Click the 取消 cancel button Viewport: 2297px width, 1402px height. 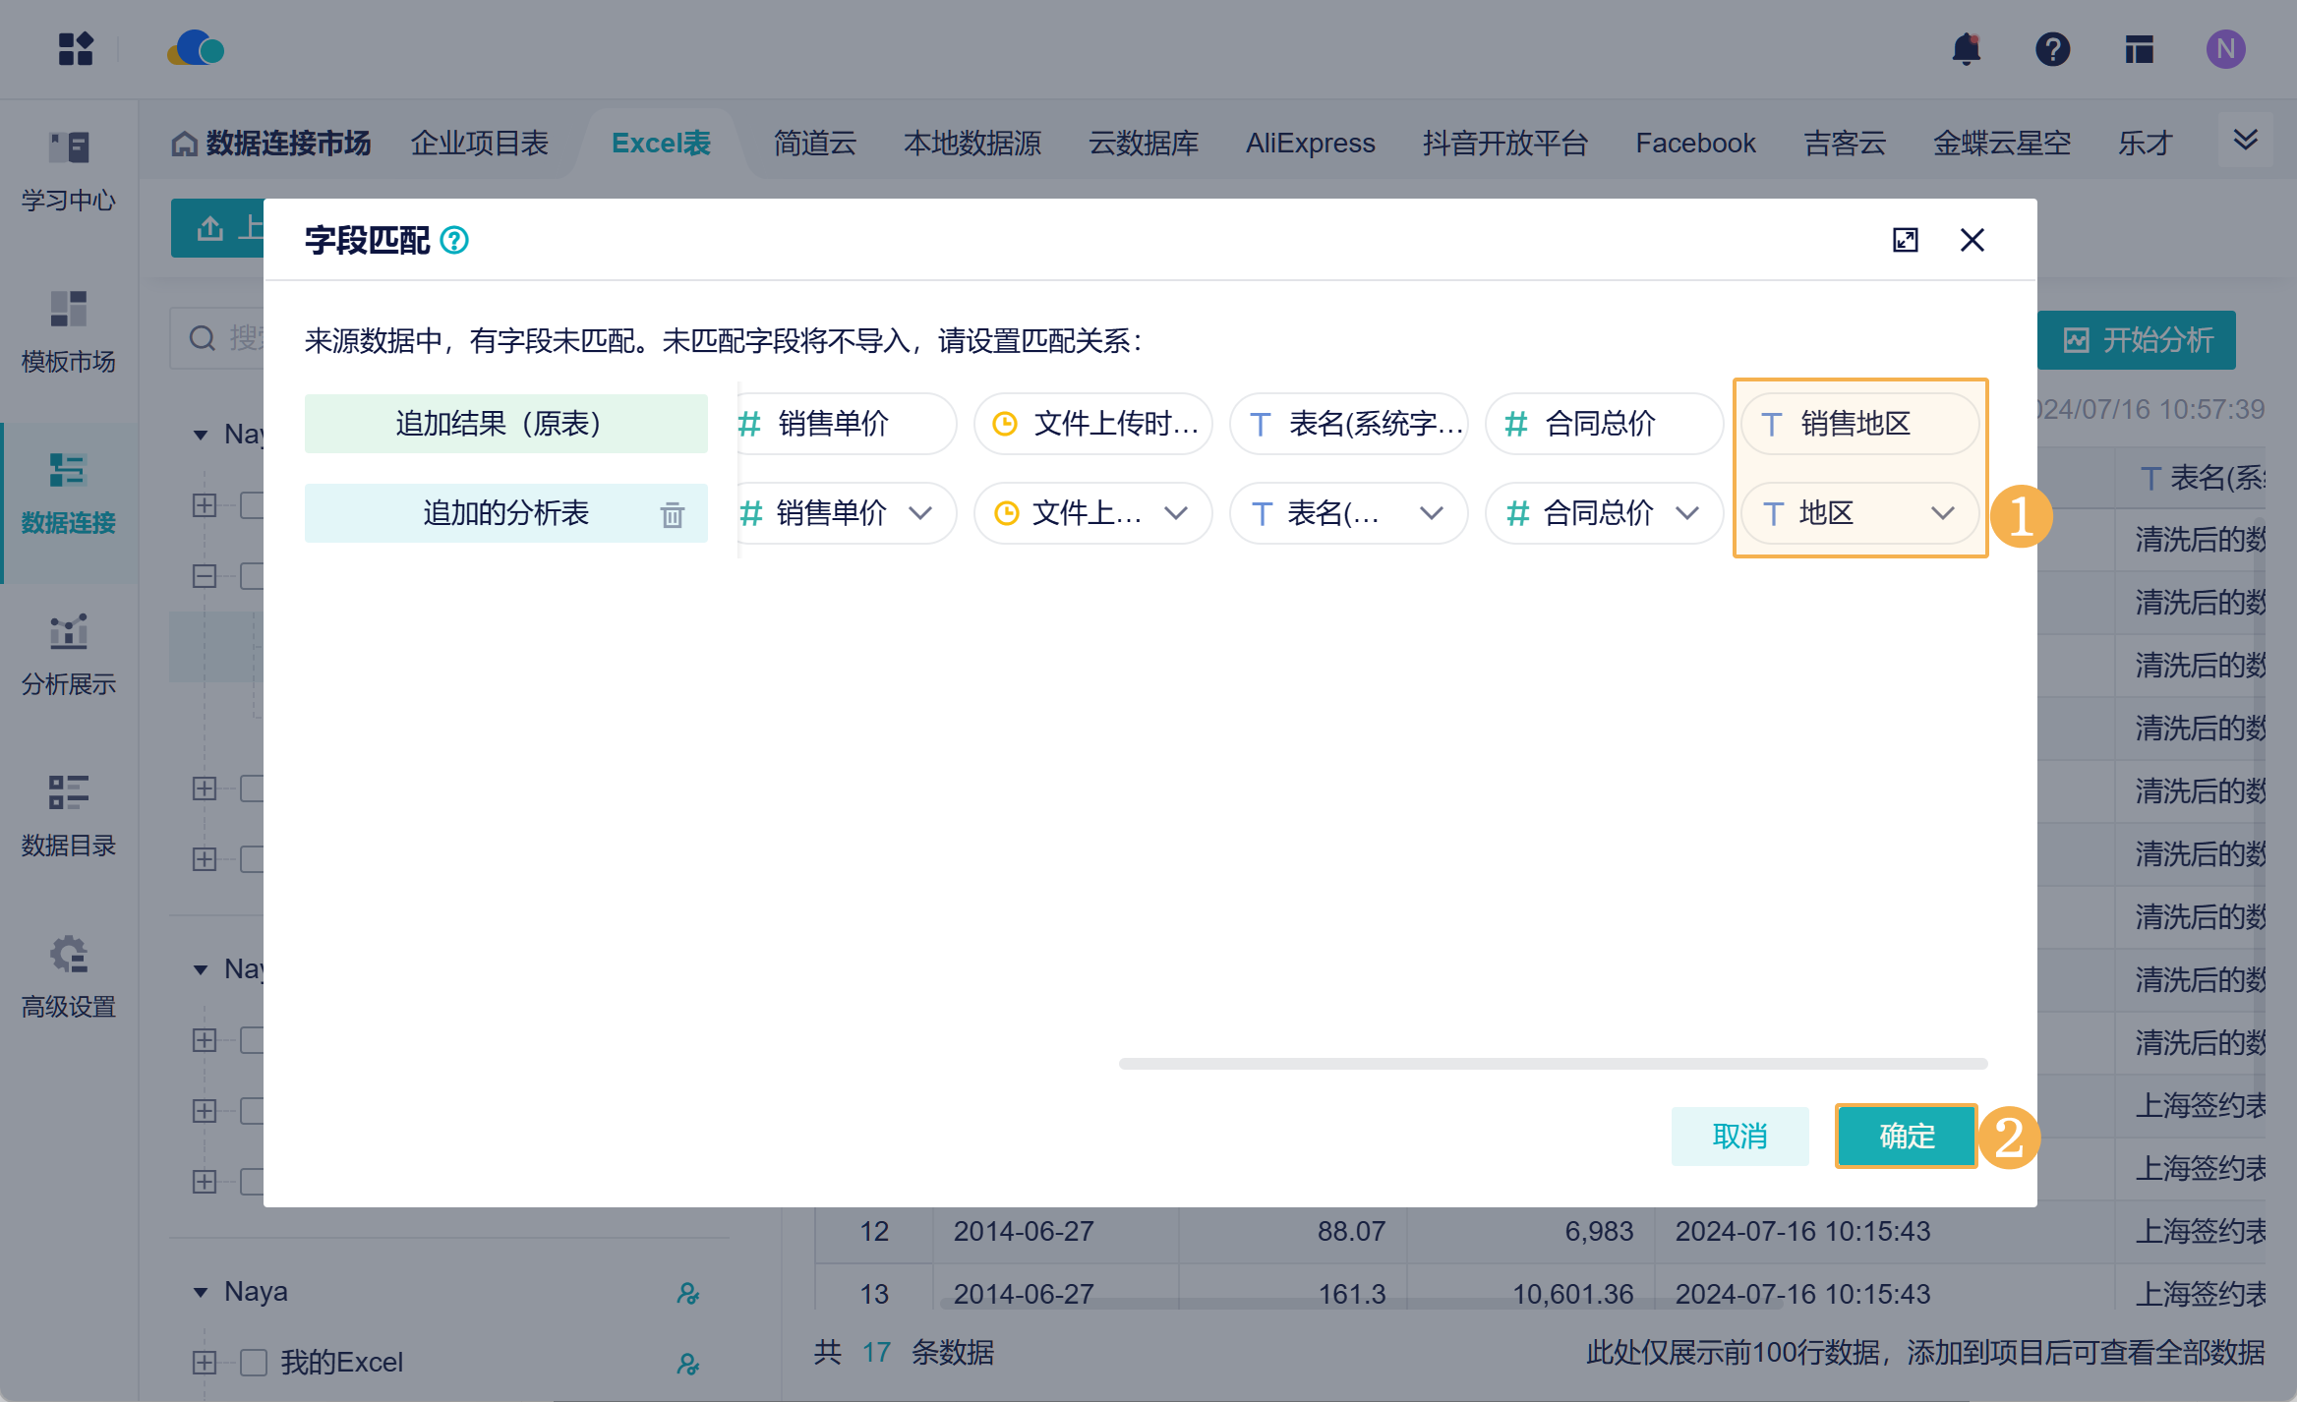[1739, 1137]
